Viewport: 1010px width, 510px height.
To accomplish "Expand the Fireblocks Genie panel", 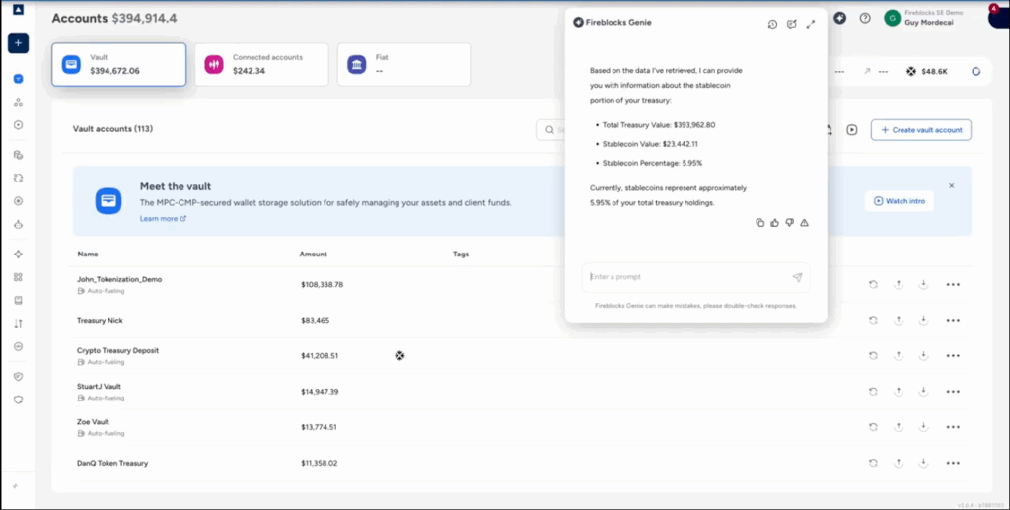I will tap(810, 24).
